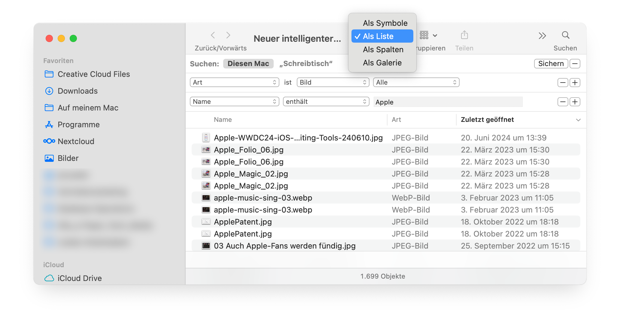Screen dimensions: 620x329
Task: Open the Name attribute popup
Action: coord(235,101)
